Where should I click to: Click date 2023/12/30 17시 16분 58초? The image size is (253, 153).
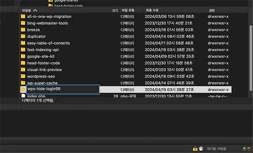(169, 63)
